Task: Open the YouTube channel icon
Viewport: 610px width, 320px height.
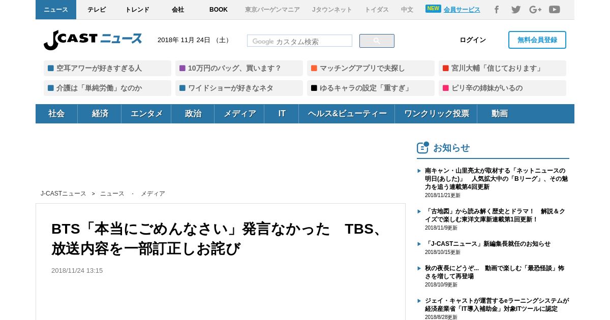Action: point(555,10)
